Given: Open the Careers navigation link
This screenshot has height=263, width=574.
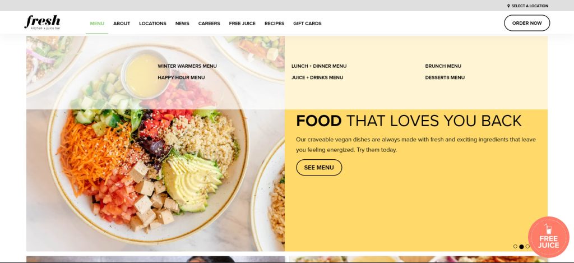Looking at the screenshot, I should (x=209, y=24).
